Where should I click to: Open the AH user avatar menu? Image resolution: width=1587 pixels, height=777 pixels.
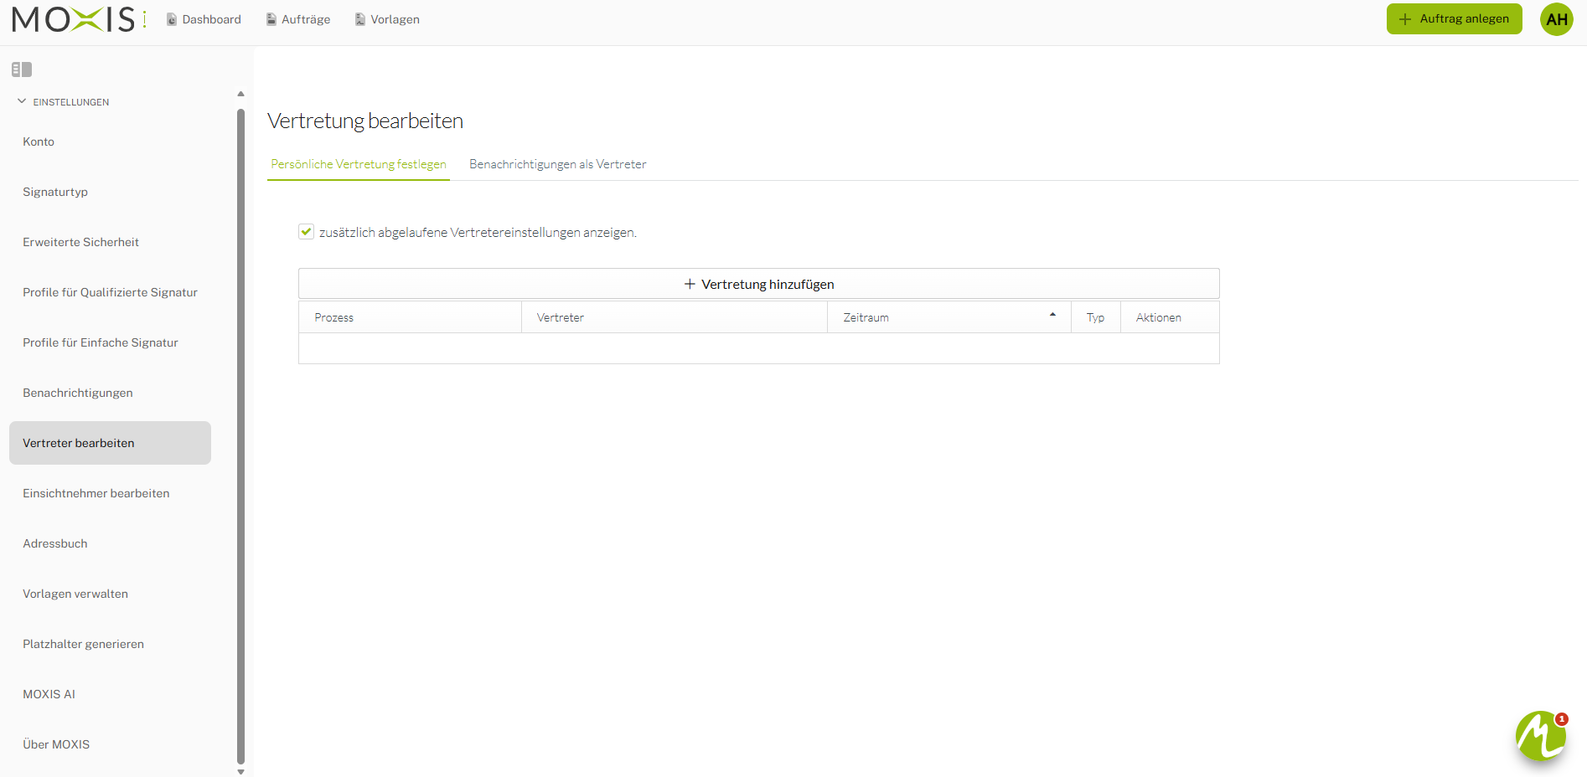[x=1556, y=19]
